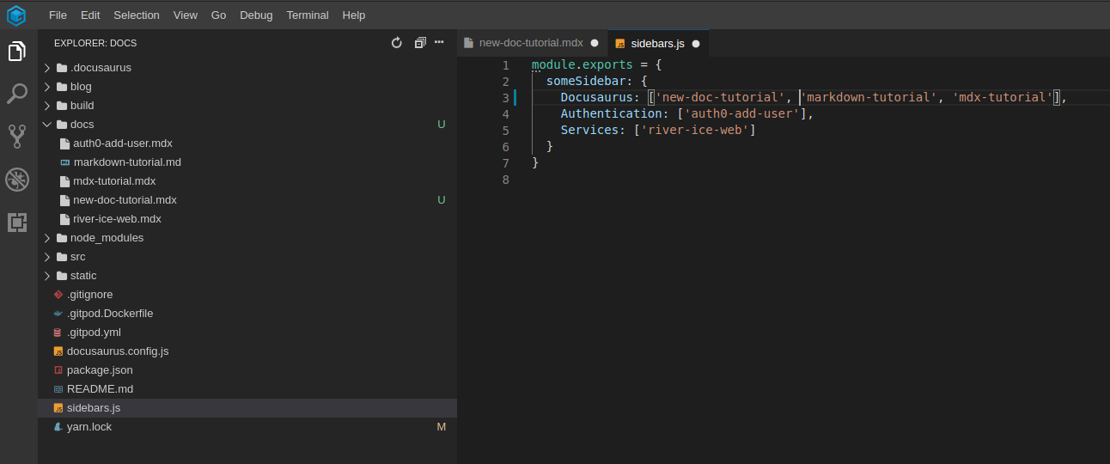Click the Gitpod logo icon

tap(16, 15)
